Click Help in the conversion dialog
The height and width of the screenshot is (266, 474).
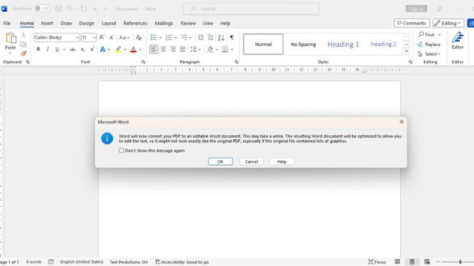click(x=282, y=162)
